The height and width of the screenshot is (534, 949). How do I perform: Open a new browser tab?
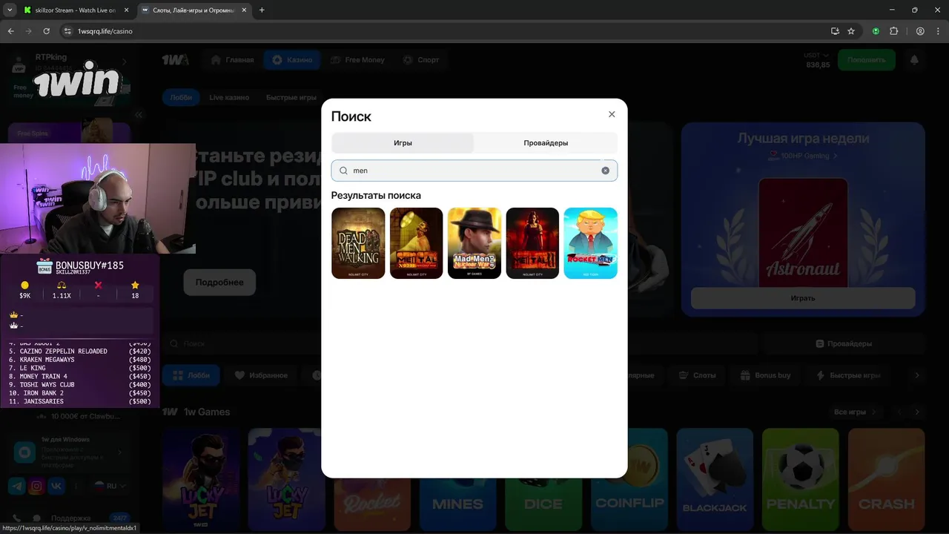pyautogui.click(x=262, y=10)
